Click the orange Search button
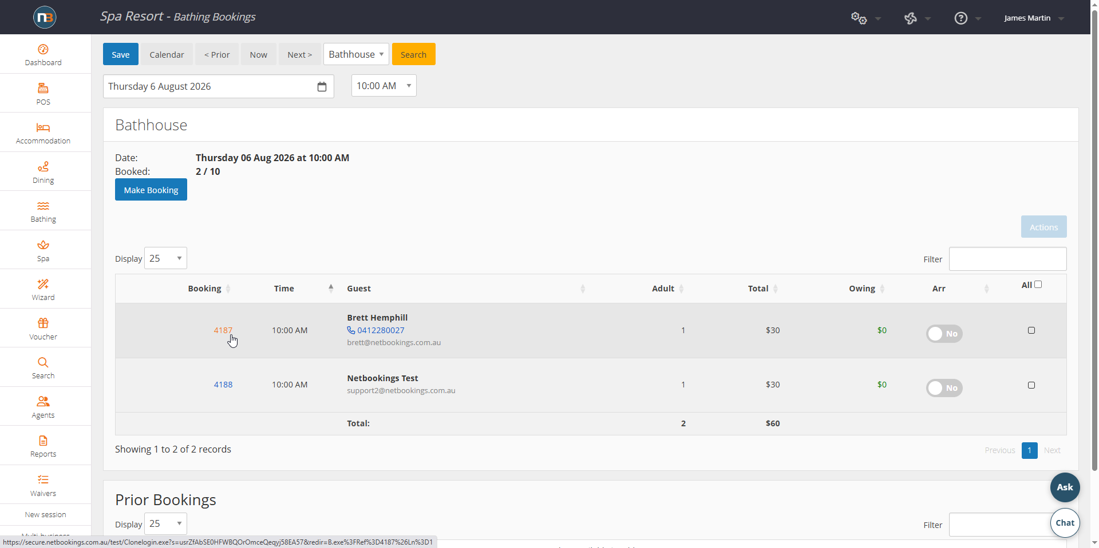Screen dimensions: 1099x548 (x=413, y=54)
